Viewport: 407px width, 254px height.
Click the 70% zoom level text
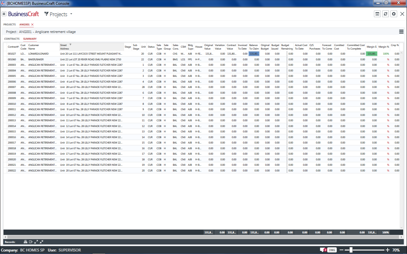tap(396, 250)
